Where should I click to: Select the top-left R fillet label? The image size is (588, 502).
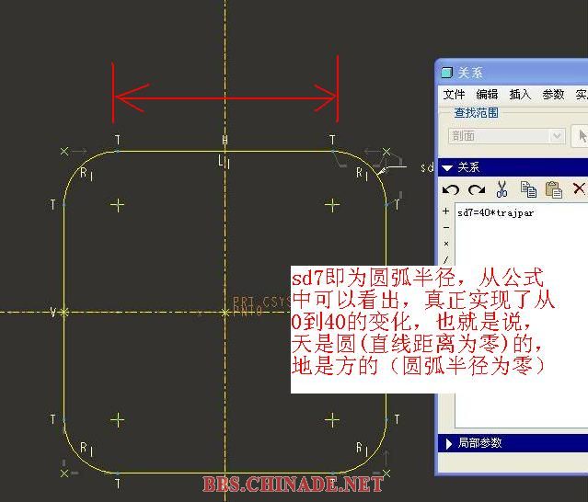(x=86, y=174)
